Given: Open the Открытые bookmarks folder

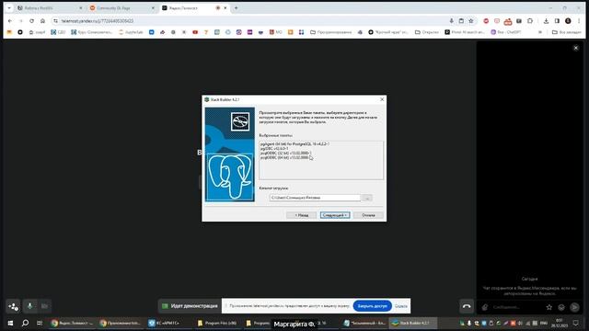Looking at the screenshot, I should tap(426, 32).
